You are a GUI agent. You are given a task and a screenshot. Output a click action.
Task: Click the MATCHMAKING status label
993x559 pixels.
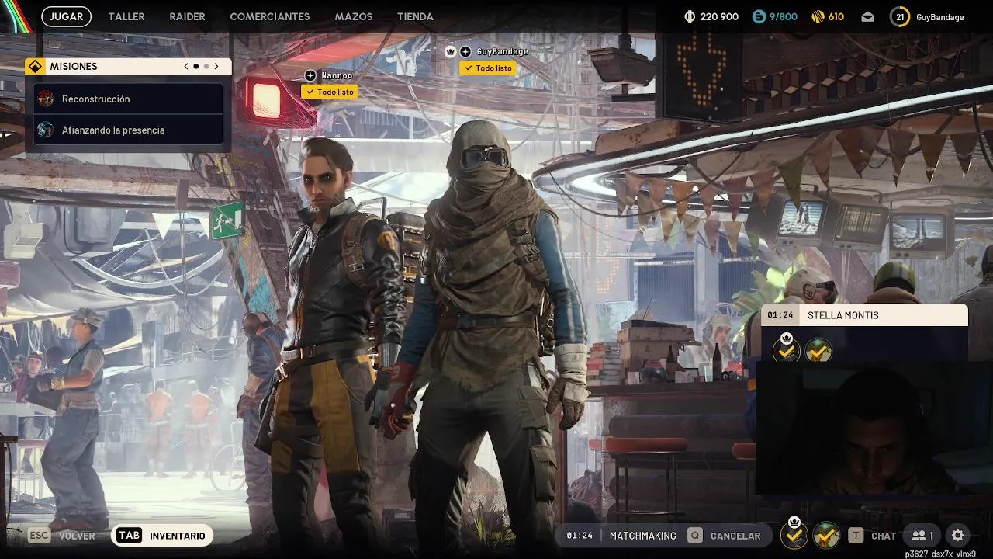coord(643,536)
